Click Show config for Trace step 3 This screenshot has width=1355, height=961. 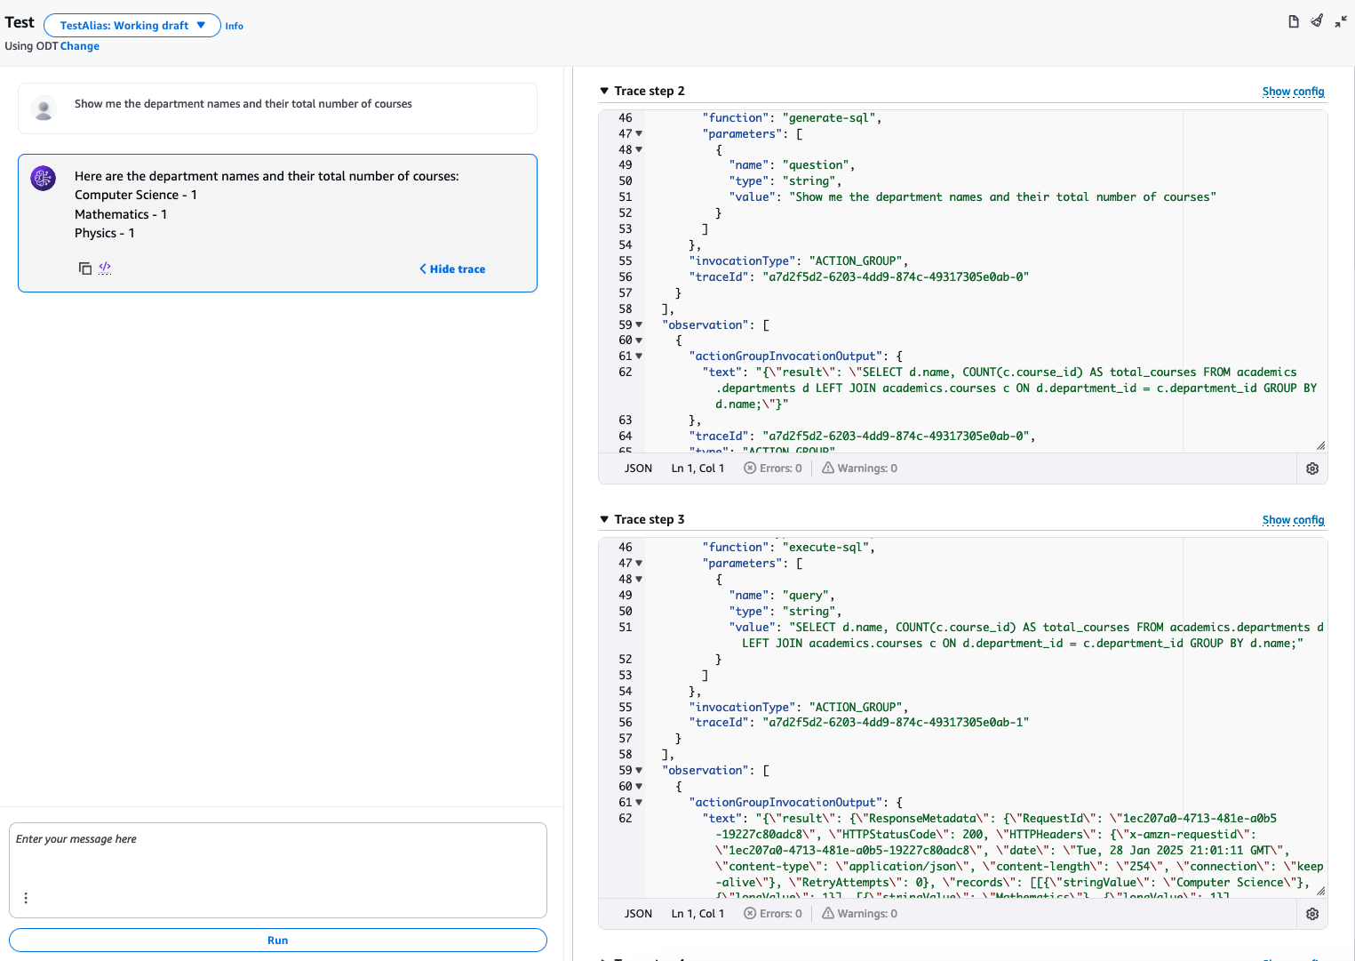(x=1293, y=520)
